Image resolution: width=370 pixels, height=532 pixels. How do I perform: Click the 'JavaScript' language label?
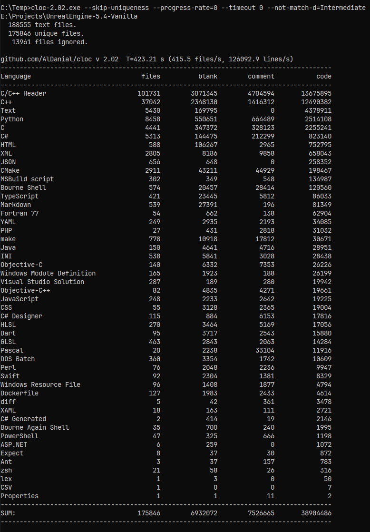point(19,299)
